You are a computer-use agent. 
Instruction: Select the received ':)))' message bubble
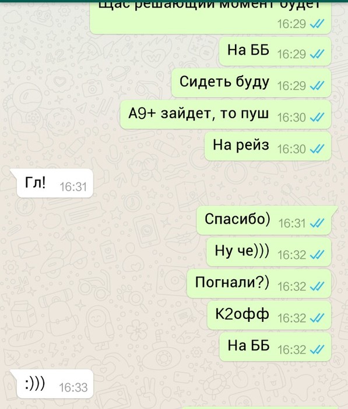55,384
